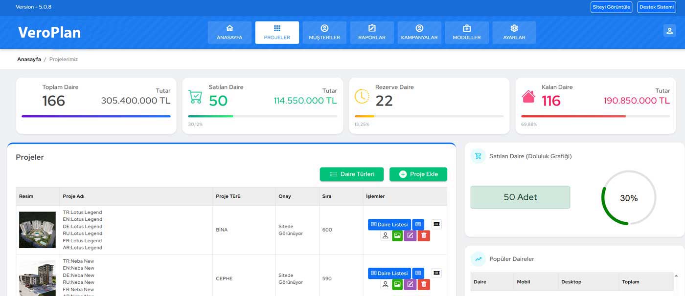Screen dimensions: 685x296
Task: Click the pink house icon in Kalan Daire card
Action: click(528, 96)
